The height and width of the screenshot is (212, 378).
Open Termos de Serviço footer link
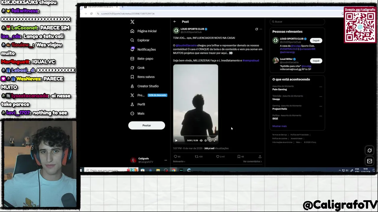click(x=280, y=135)
